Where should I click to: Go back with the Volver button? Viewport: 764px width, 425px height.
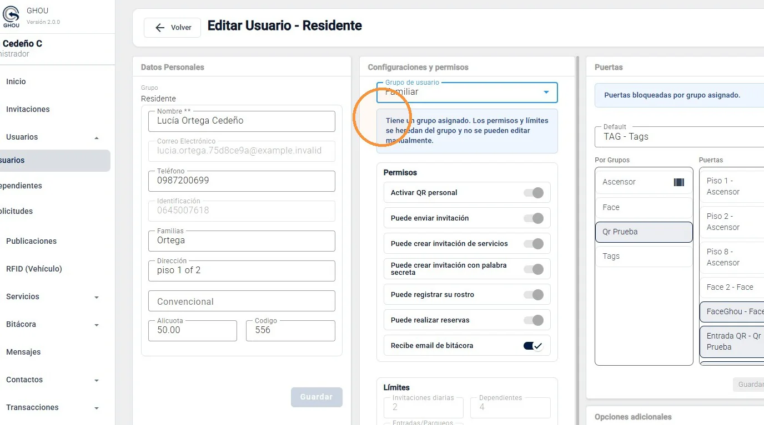(x=172, y=28)
